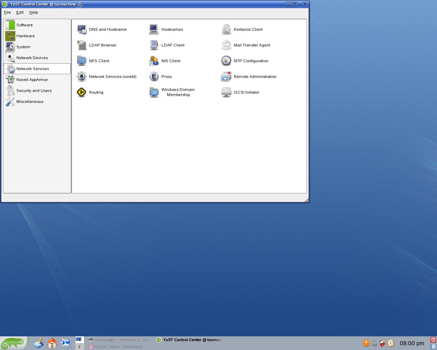437x350 pixels.
Task: Select the Novell AppArmor category icon
Action: coord(10,80)
